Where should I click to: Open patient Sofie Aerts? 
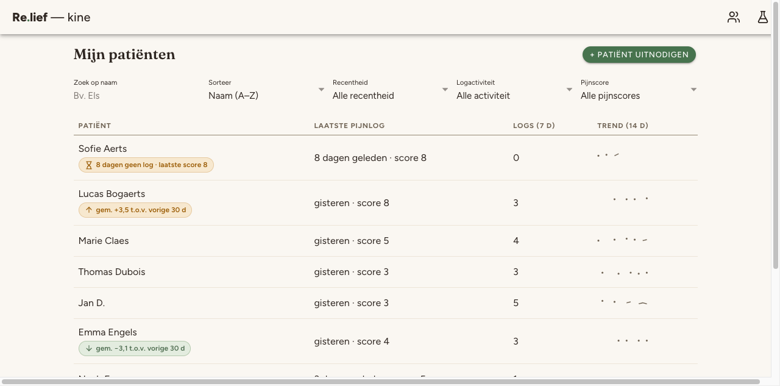(102, 149)
